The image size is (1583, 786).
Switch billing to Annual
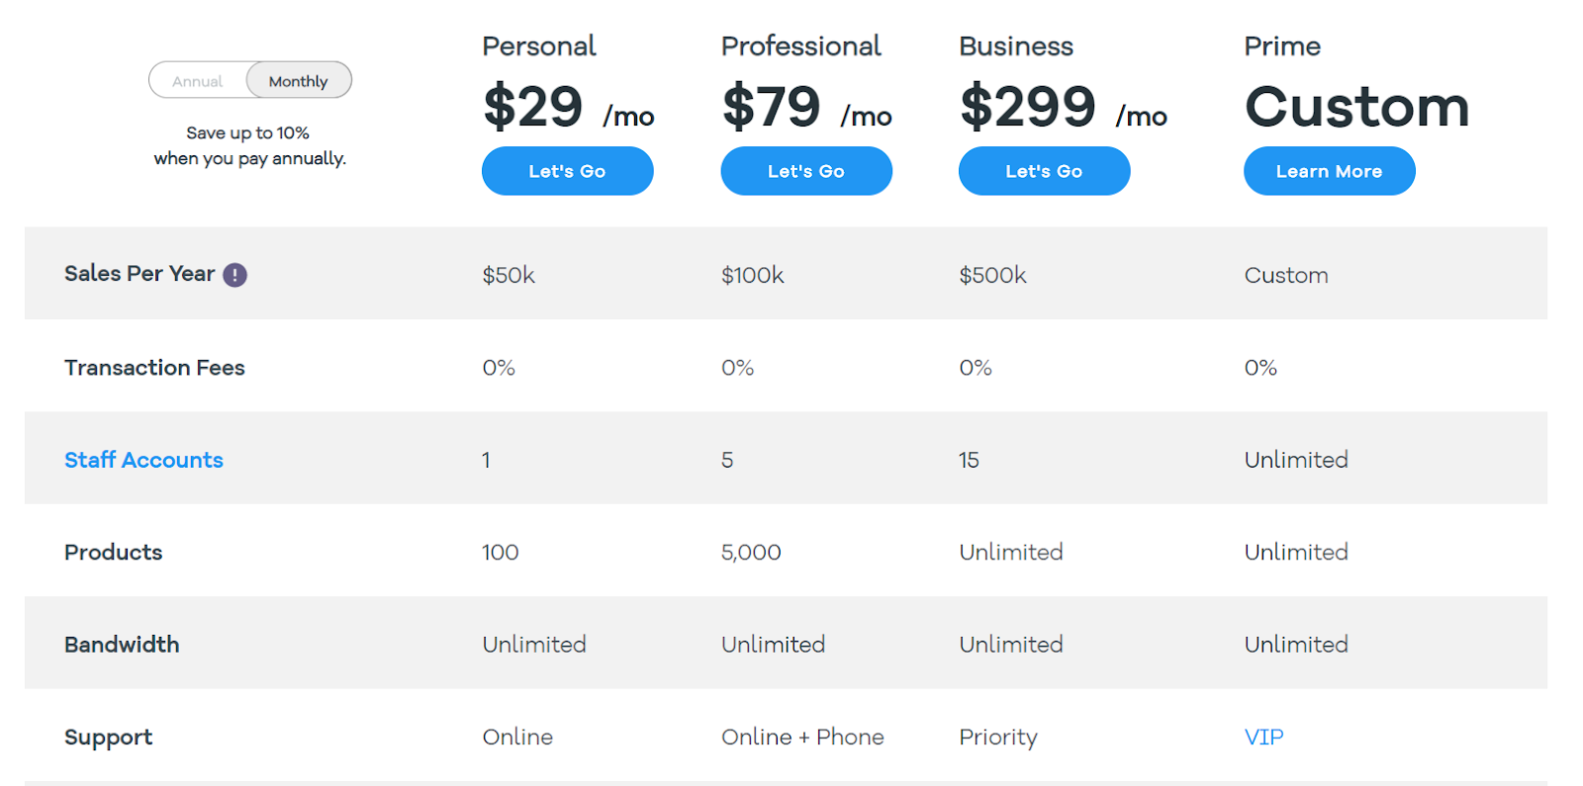198,81
